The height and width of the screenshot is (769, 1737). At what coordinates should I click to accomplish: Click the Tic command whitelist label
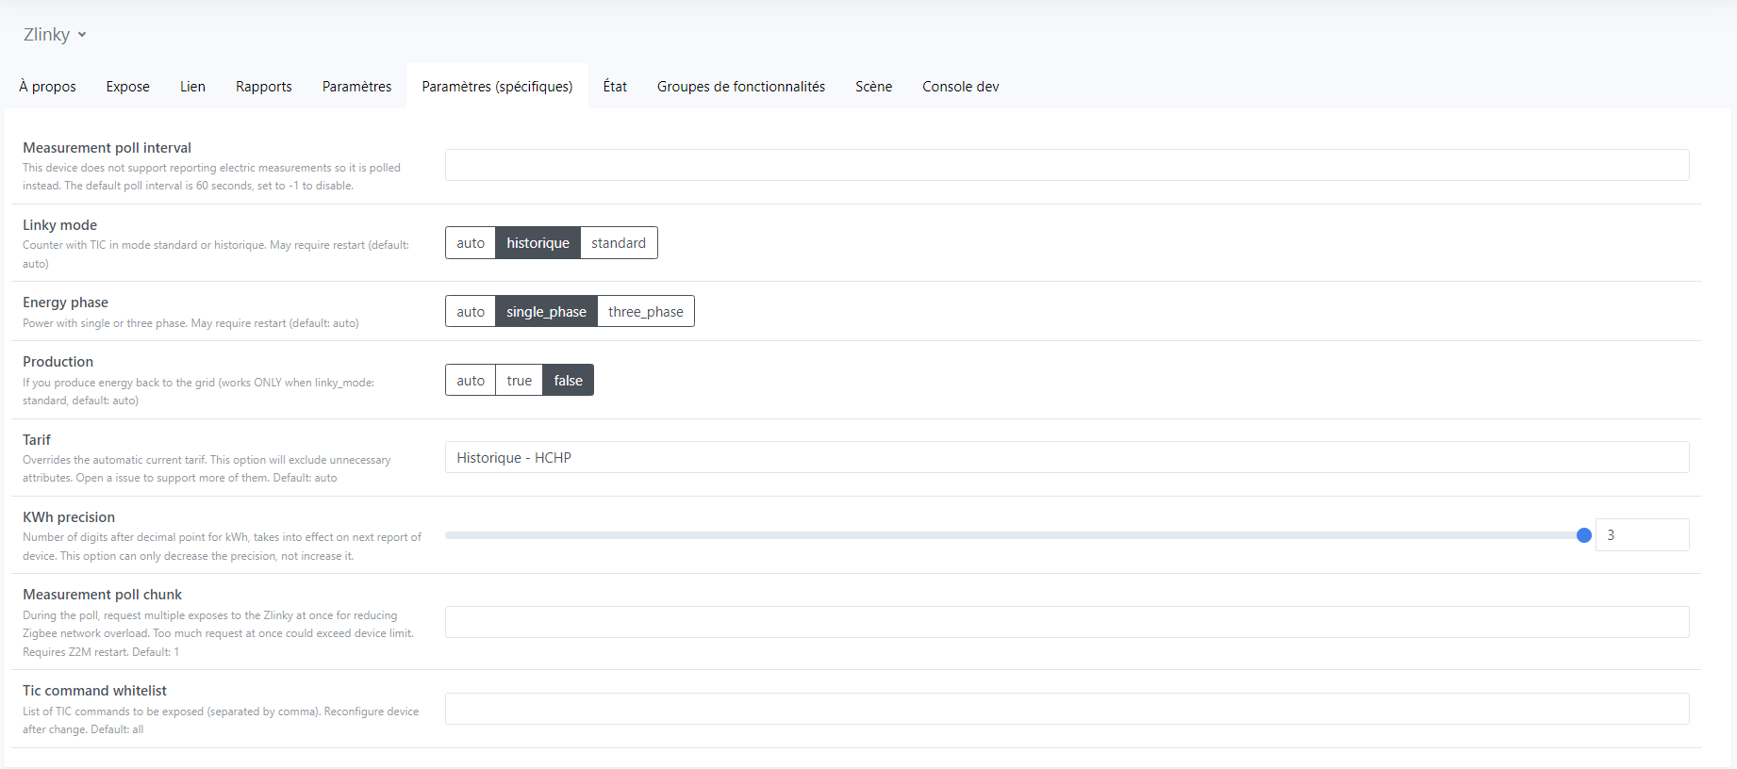(x=94, y=691)
